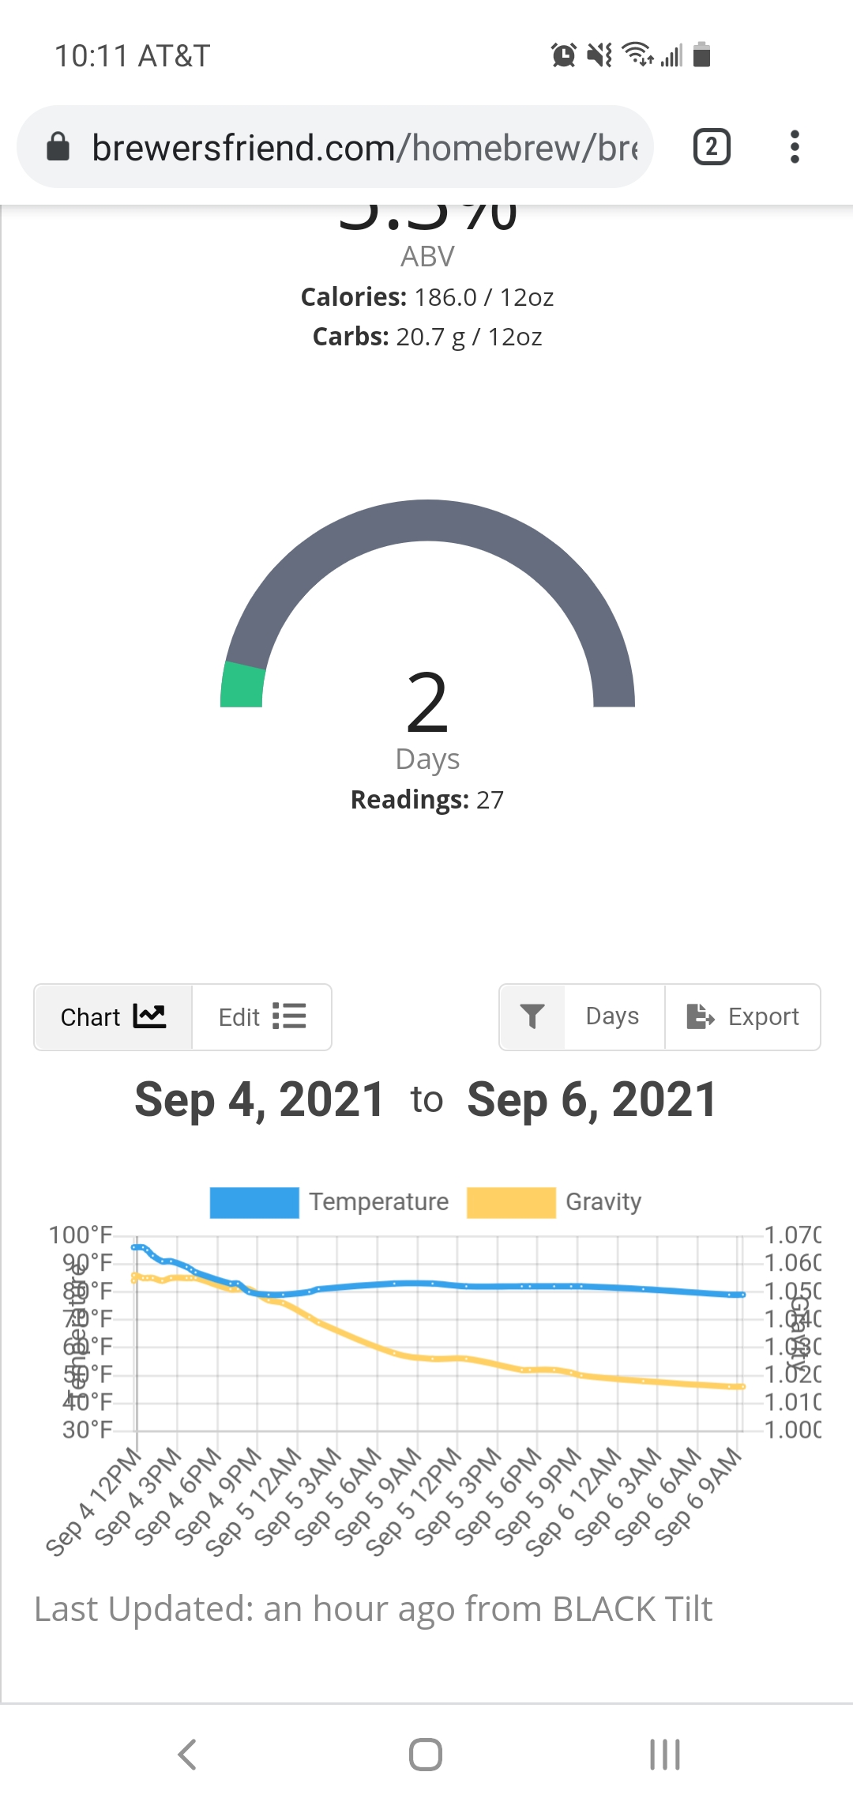Pick end date Sep 6, 2021

(592, 1100)
